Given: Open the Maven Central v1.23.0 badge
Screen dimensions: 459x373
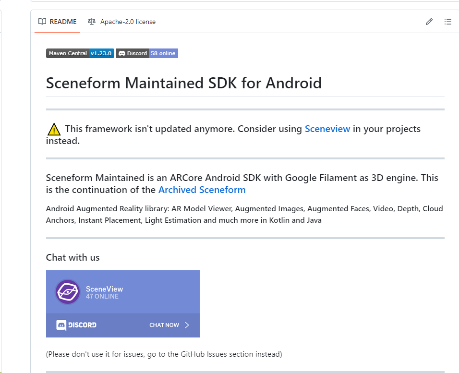Looking at the screenshot, I should (x=80, y=53).
